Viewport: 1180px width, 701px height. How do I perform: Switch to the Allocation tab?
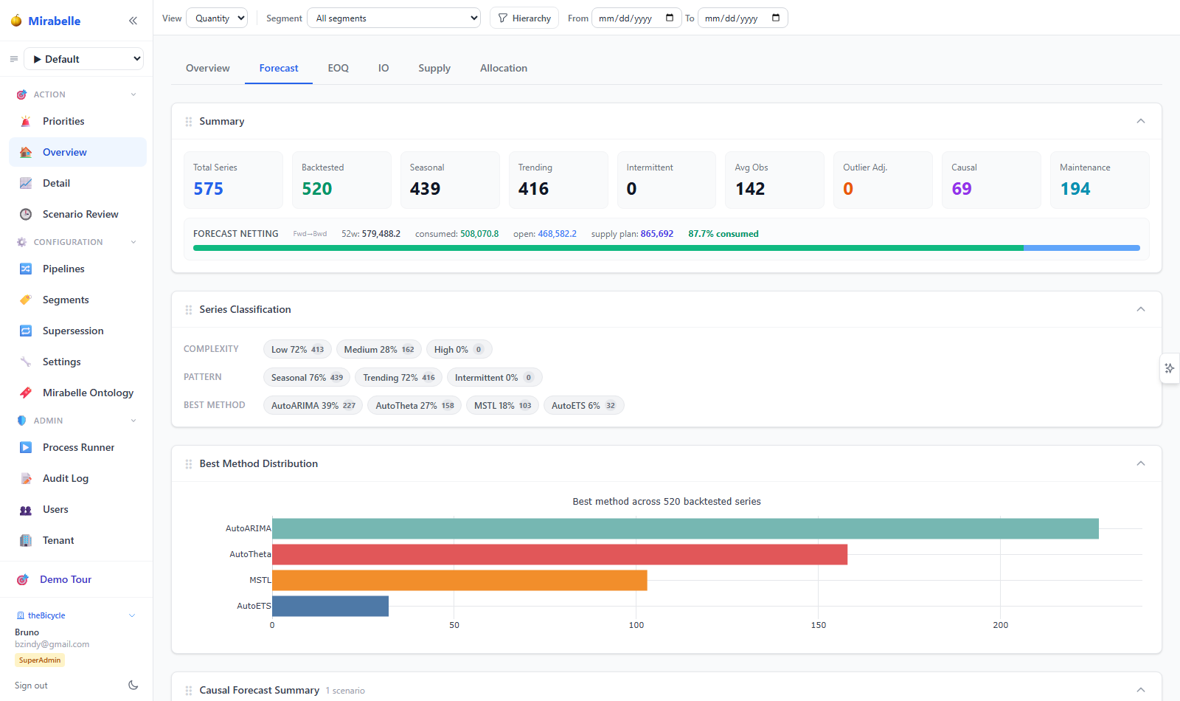point(504,68)
